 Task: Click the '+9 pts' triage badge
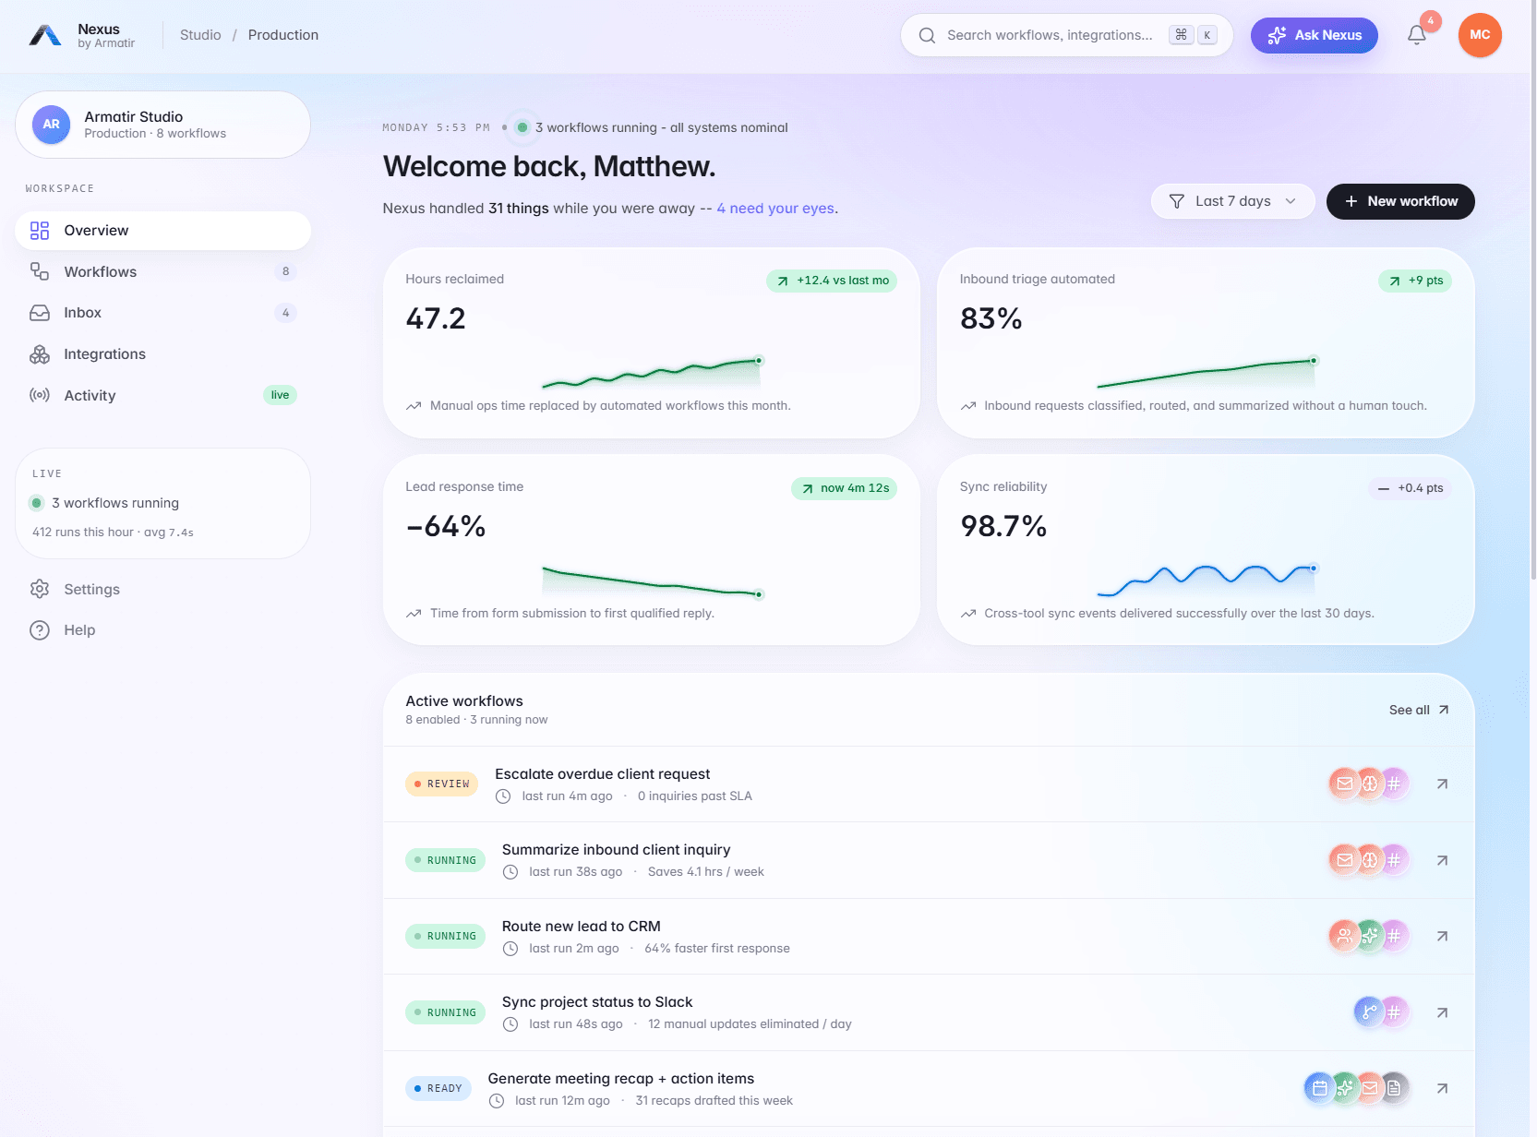click(x=1415, y=281)
